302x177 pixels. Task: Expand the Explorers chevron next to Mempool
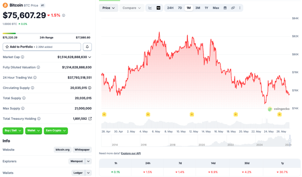(x=88, y=161)
